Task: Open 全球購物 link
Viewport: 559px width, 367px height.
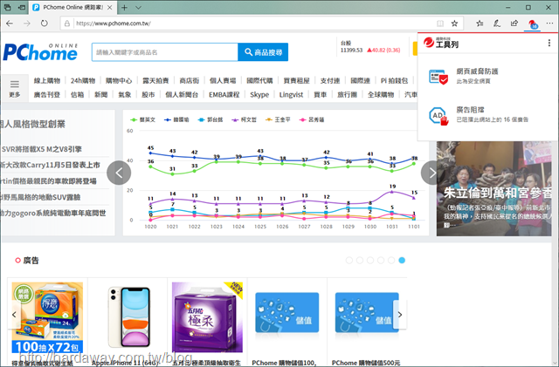Action: [381, 95]
